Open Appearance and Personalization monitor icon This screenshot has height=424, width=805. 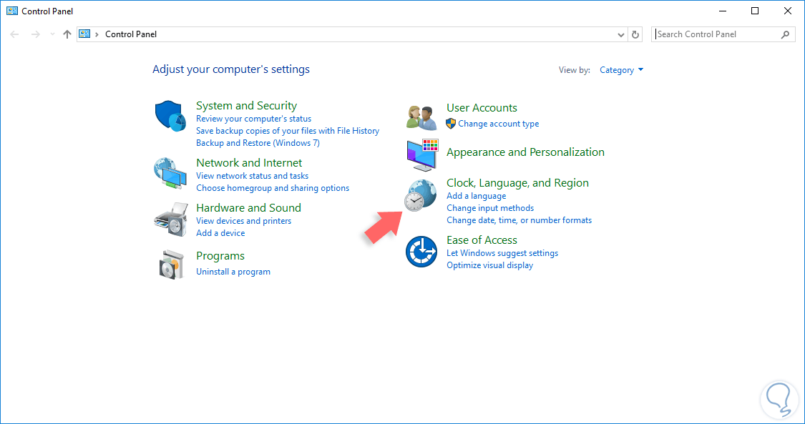coord(422,155)
